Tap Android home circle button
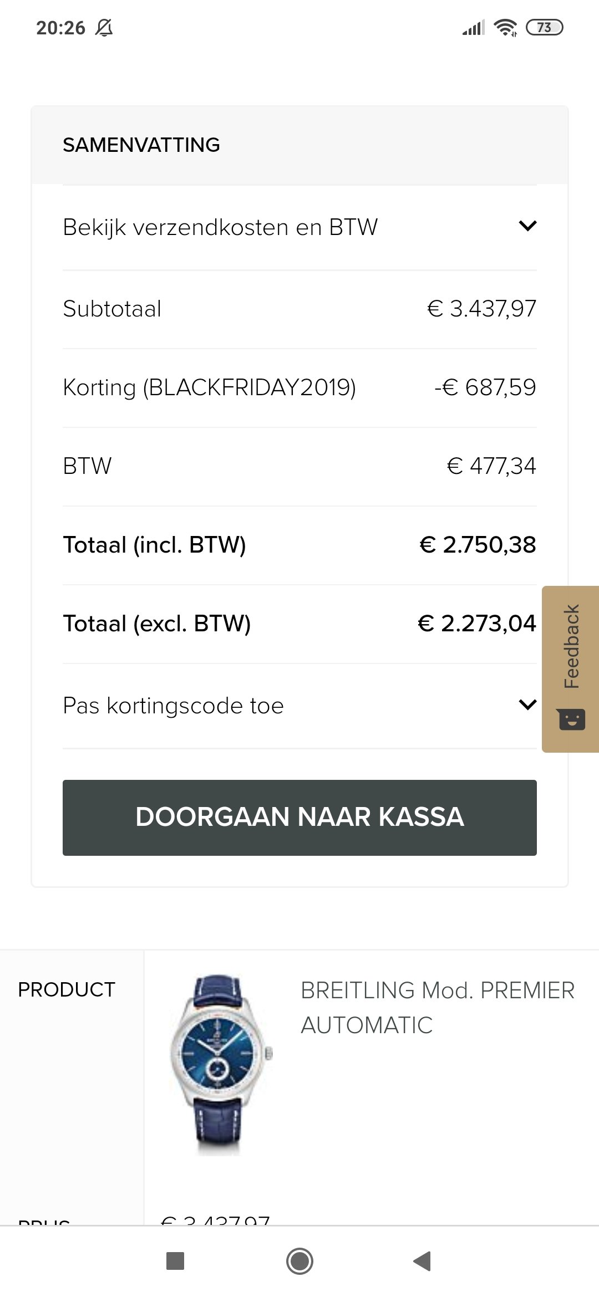The width and height of the screenshot is (599, 1297). click(x=299, y=1261)
